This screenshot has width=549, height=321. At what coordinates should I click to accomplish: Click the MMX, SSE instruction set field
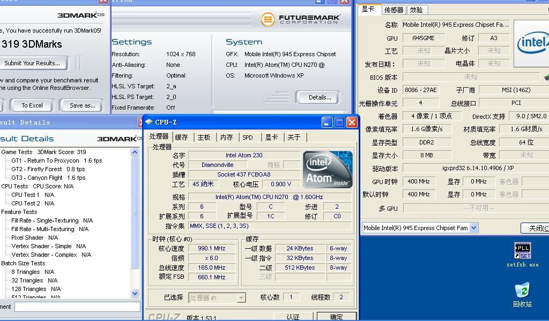tap(270, 226)
